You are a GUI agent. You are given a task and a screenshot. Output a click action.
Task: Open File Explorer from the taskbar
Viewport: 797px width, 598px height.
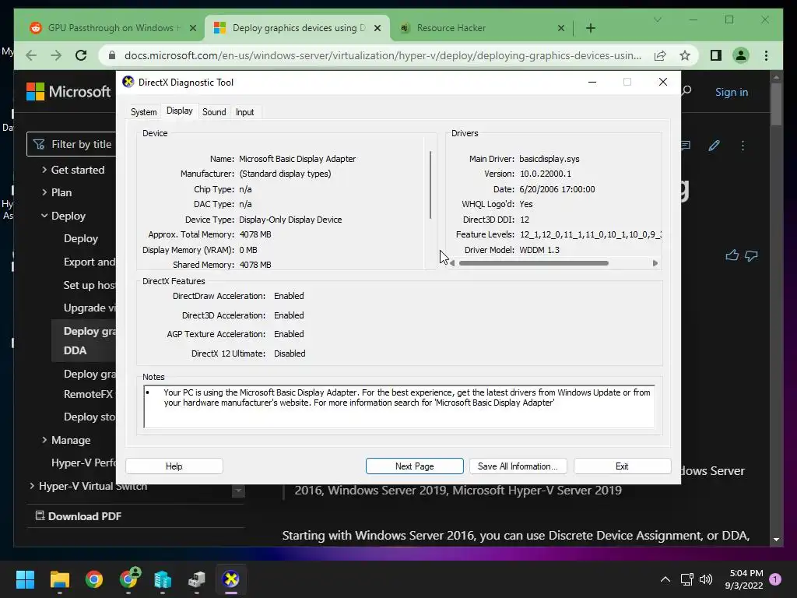pyautogui.click(x=59, y=579)
